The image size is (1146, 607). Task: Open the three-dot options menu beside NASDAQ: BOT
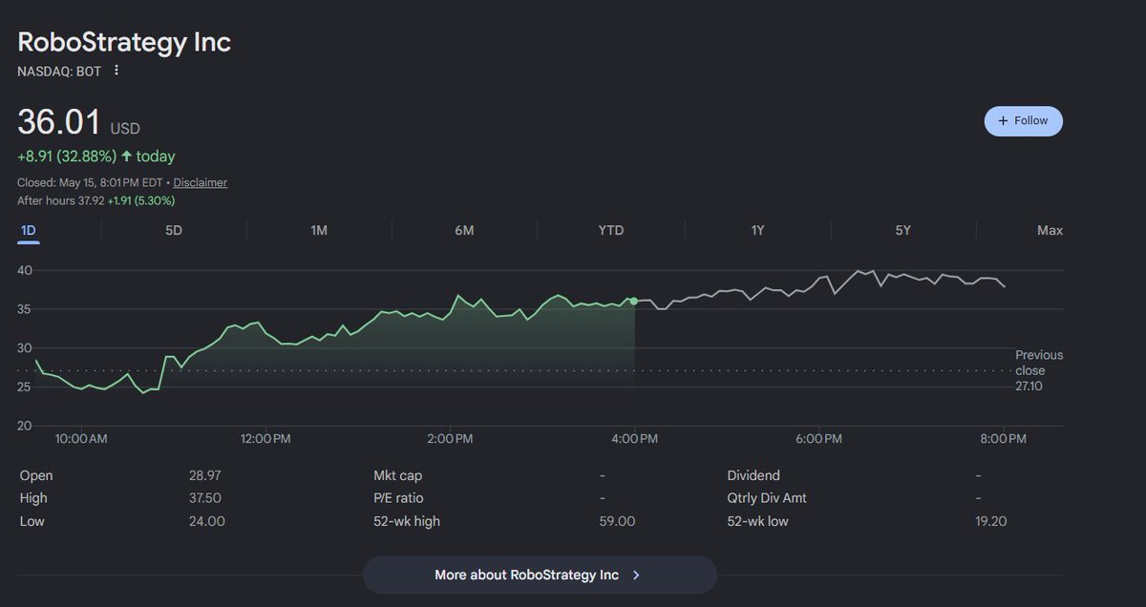tap(117, 71)
